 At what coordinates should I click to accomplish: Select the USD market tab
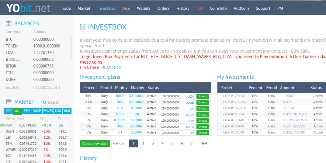[x=58, y=111]
